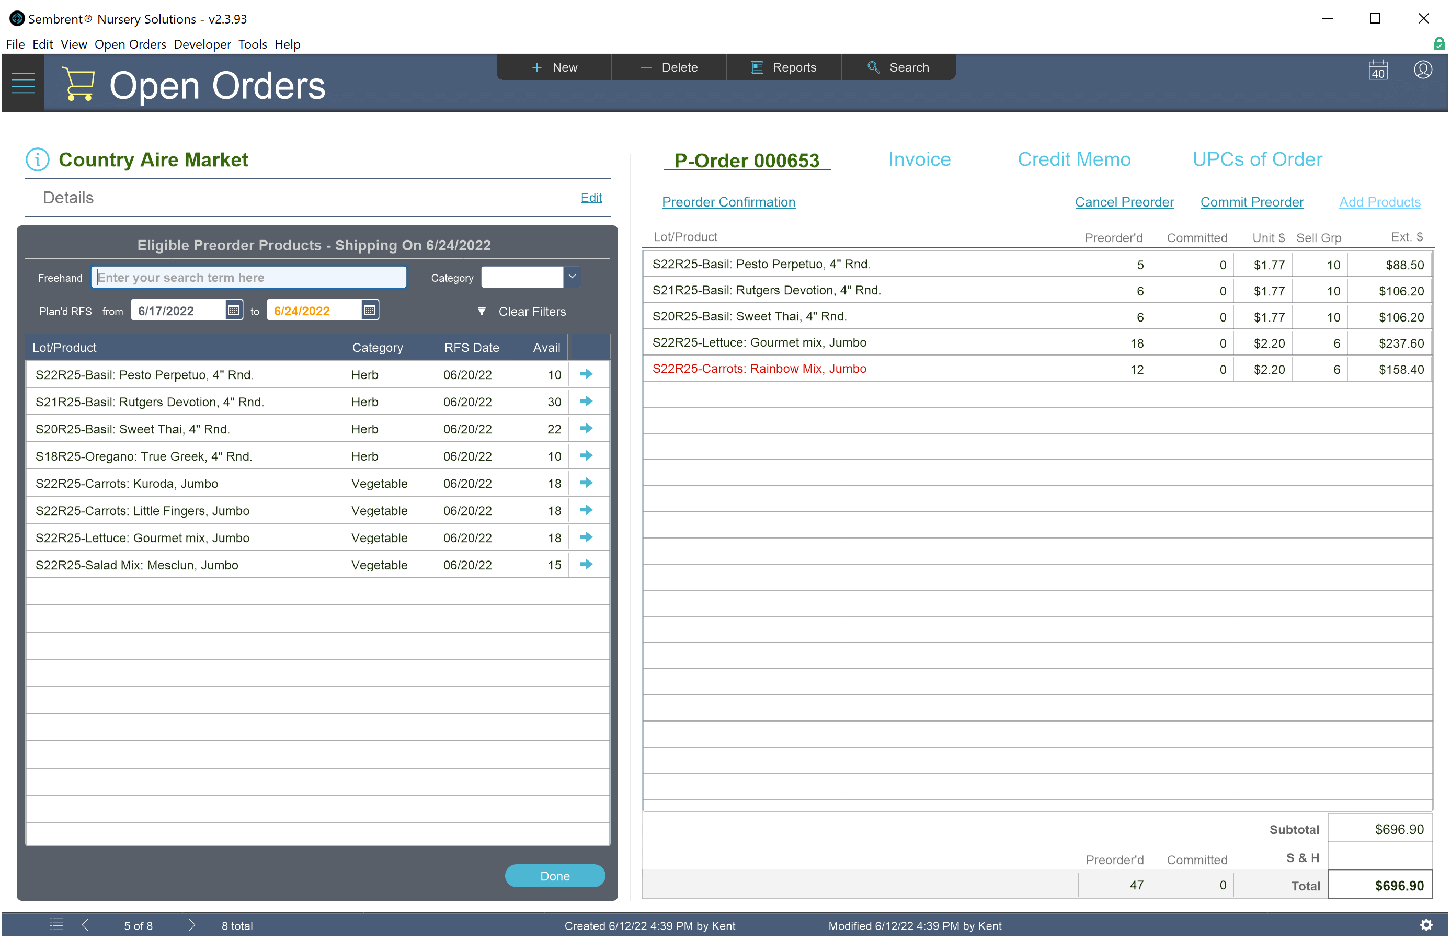
Task: Open the hamburger navigation menu
Action: (22, 83)
